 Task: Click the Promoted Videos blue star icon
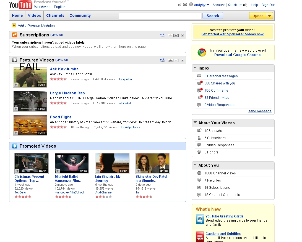pos(15,146)
